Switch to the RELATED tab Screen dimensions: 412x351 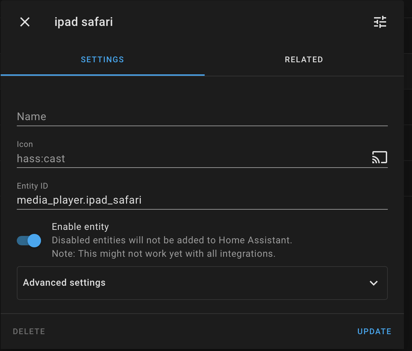(303, 60)
